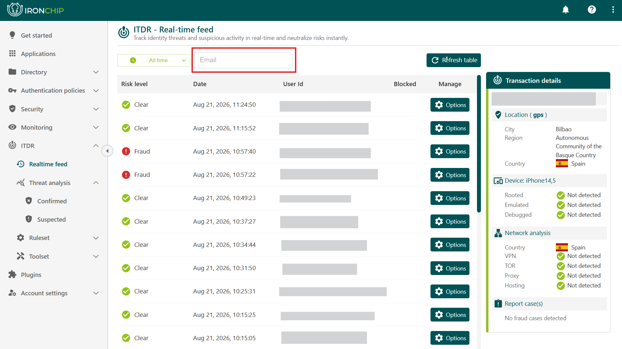622x349 pixels.
Task: Open Options for Fraud row 10:57:40
Action: [450, 151]
